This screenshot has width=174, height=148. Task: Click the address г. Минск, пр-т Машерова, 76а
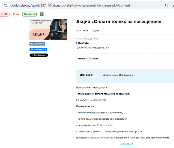click(94, 48)
